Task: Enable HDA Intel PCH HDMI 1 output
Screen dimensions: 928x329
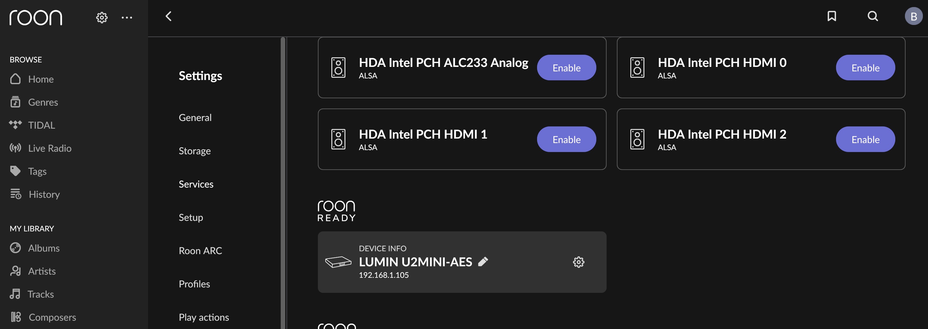Action: [566, 139]
